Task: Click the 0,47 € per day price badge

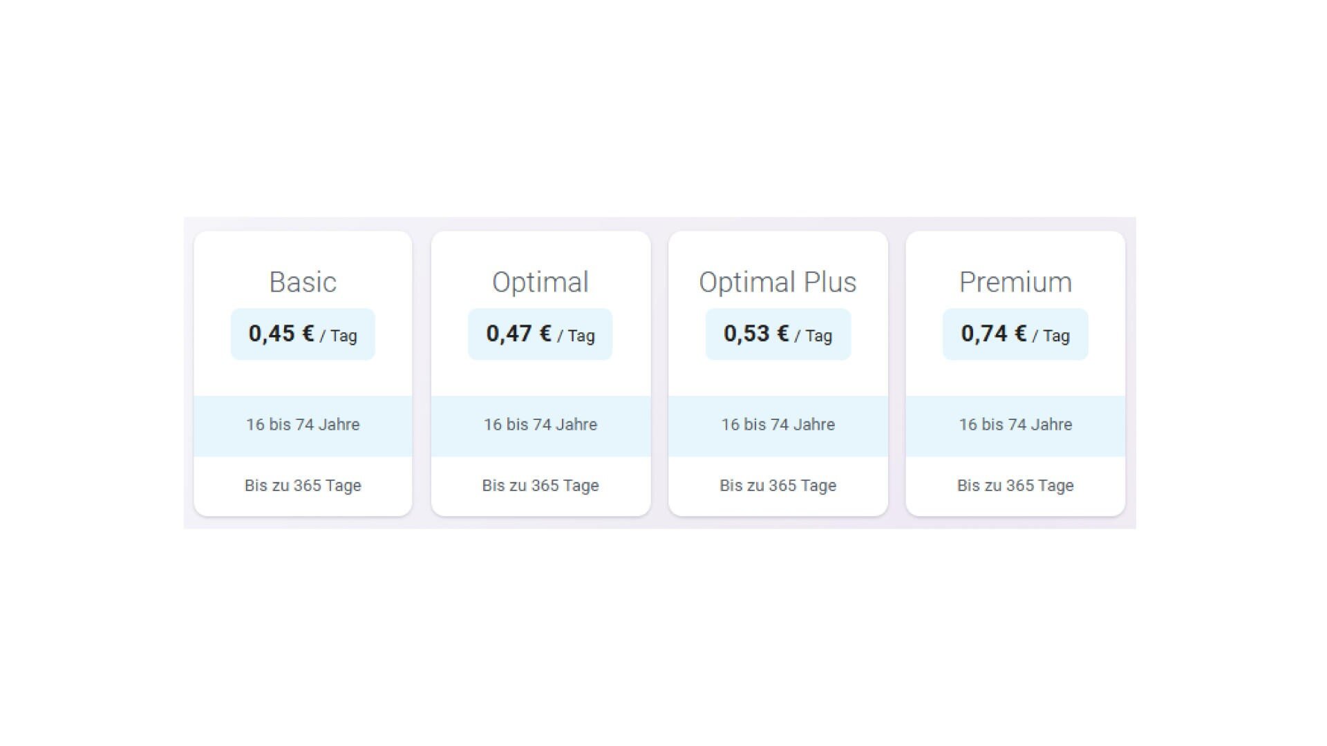Action: (540, 334)
